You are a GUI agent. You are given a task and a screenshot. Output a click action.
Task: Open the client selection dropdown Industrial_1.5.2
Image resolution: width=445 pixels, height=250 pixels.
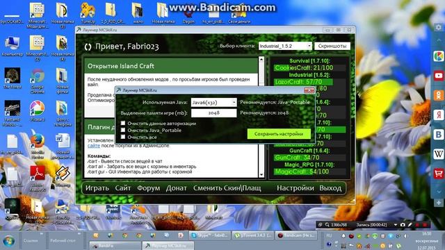285,46
